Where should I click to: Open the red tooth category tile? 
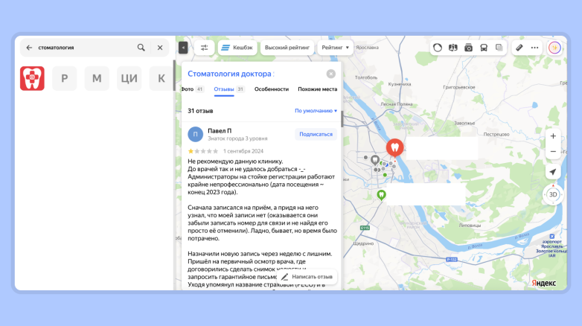point(32,78)
